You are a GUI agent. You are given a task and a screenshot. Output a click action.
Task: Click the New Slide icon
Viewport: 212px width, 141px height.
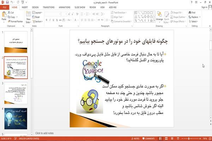(x=28, y=14)
